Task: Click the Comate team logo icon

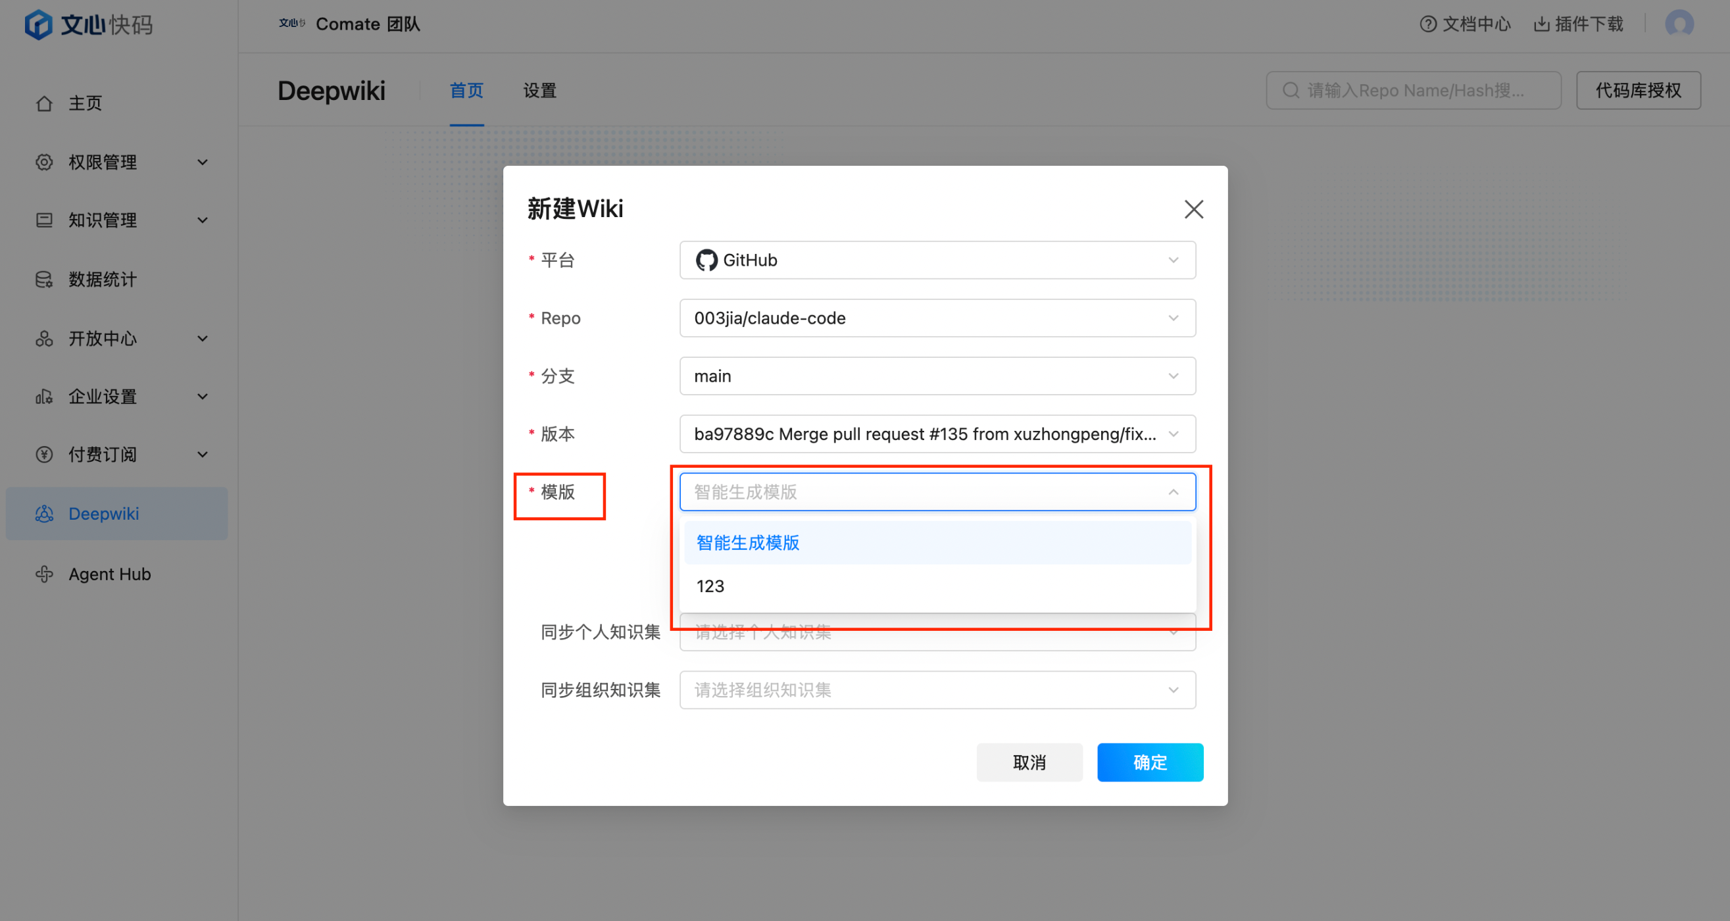Action: [x=292, y=24]
